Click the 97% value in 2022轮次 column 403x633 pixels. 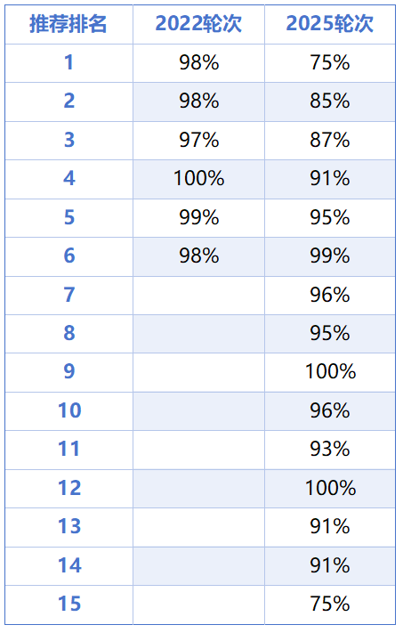click(x=199, y=141)
